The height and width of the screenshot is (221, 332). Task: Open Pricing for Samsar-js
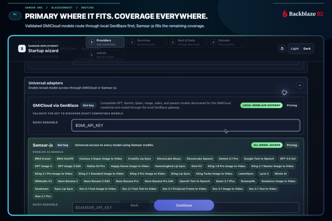292,145
